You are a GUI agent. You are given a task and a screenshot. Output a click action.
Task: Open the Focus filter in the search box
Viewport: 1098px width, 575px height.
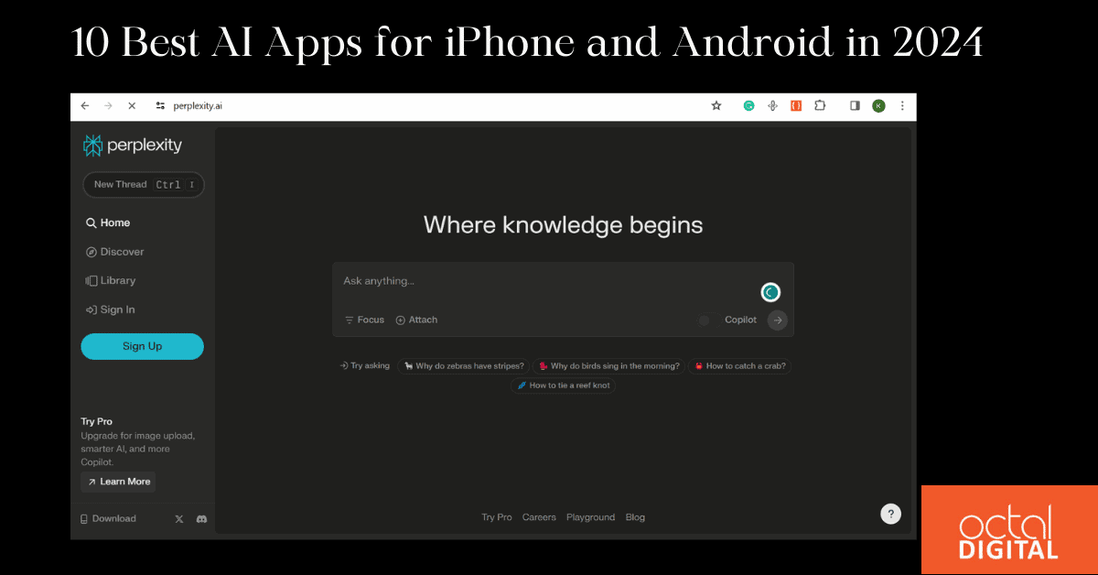364,320
